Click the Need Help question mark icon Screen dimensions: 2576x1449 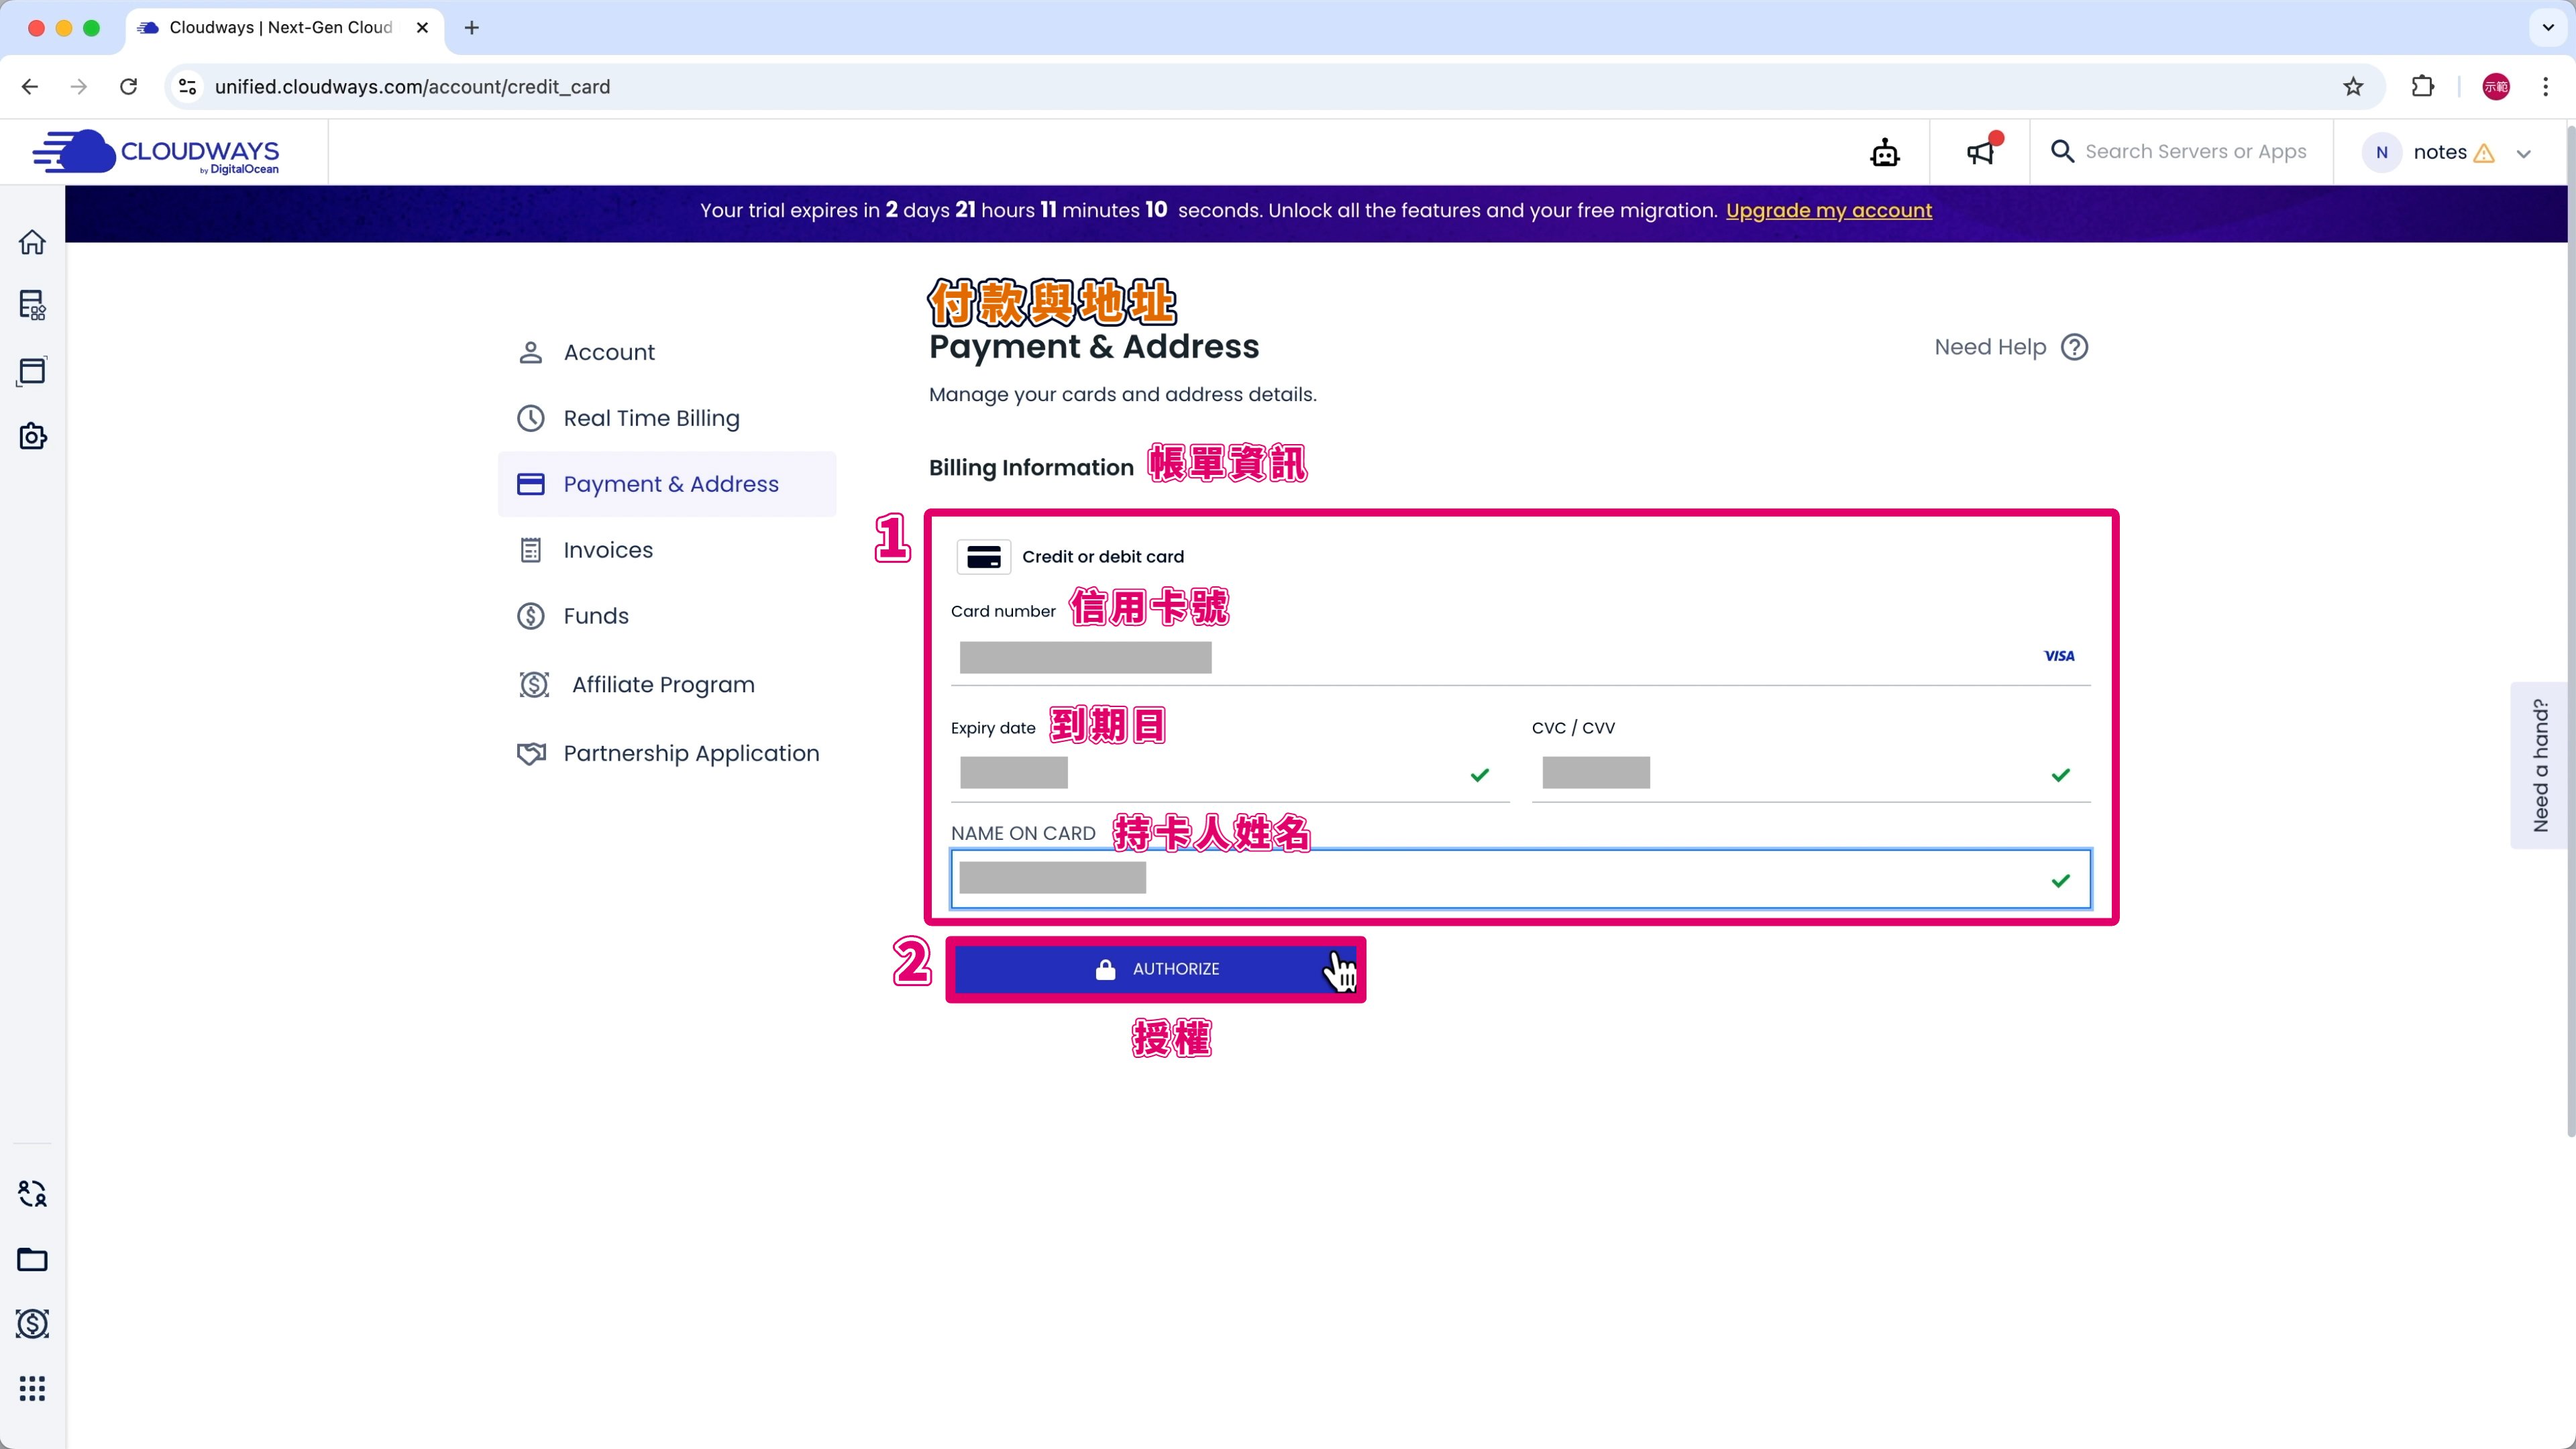coord(2074,347)
